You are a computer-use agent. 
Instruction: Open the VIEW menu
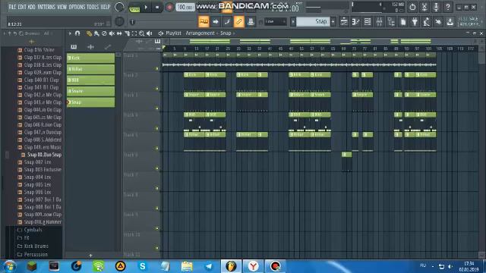(x=62, y=7)
